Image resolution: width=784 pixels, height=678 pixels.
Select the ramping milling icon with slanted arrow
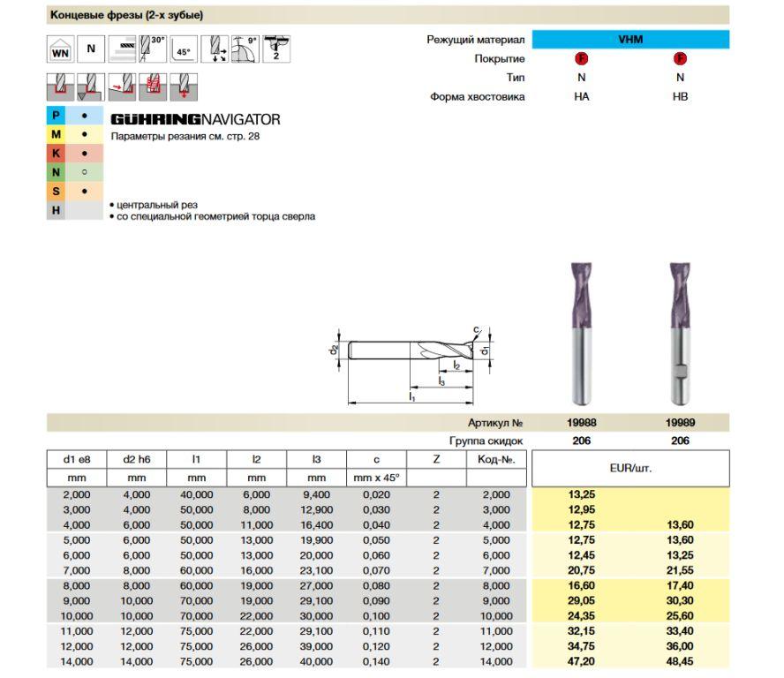[121, 87]
